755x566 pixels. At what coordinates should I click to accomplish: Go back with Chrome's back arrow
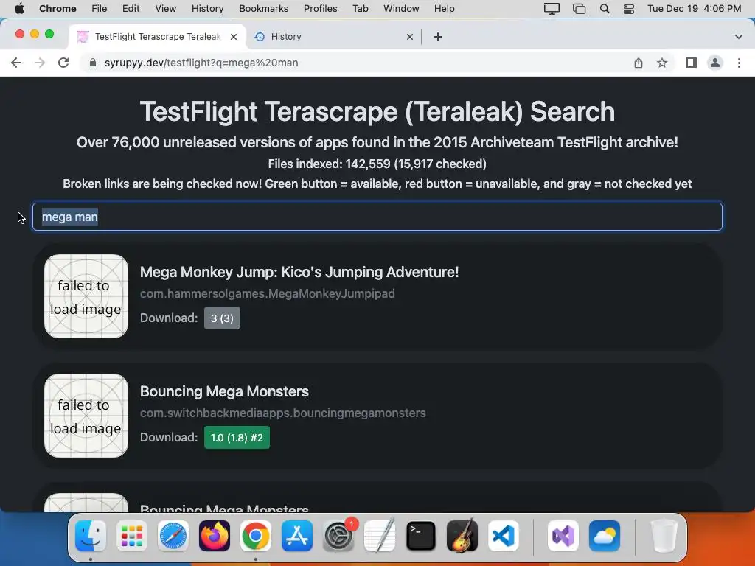pos(16,63)
